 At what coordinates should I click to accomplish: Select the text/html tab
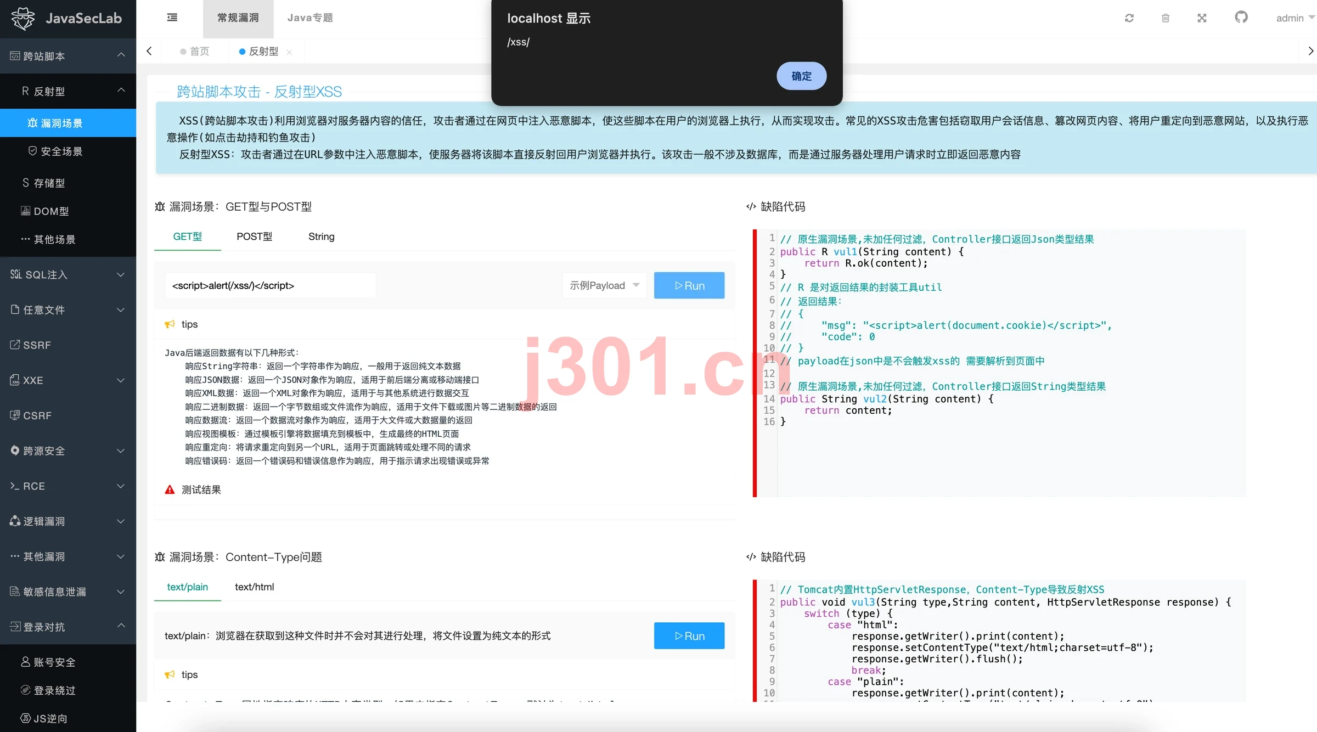point(254,587)
